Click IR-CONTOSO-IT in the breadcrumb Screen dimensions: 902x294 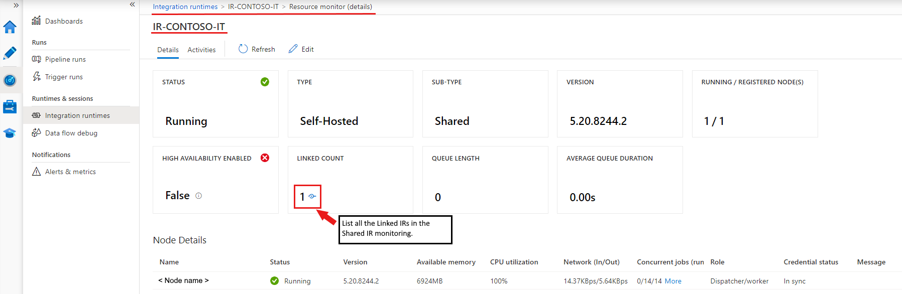click(253, 7)
